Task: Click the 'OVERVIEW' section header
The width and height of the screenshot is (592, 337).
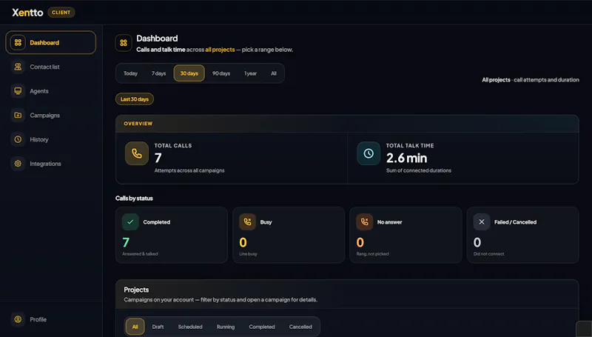Action: 138,124
